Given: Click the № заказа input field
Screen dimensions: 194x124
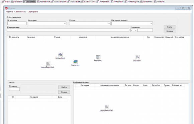Looking at the screenshot, I should point(14,89).
